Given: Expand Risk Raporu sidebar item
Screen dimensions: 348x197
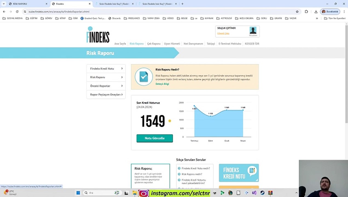Looking at the screenshot, I should [106, 77].
